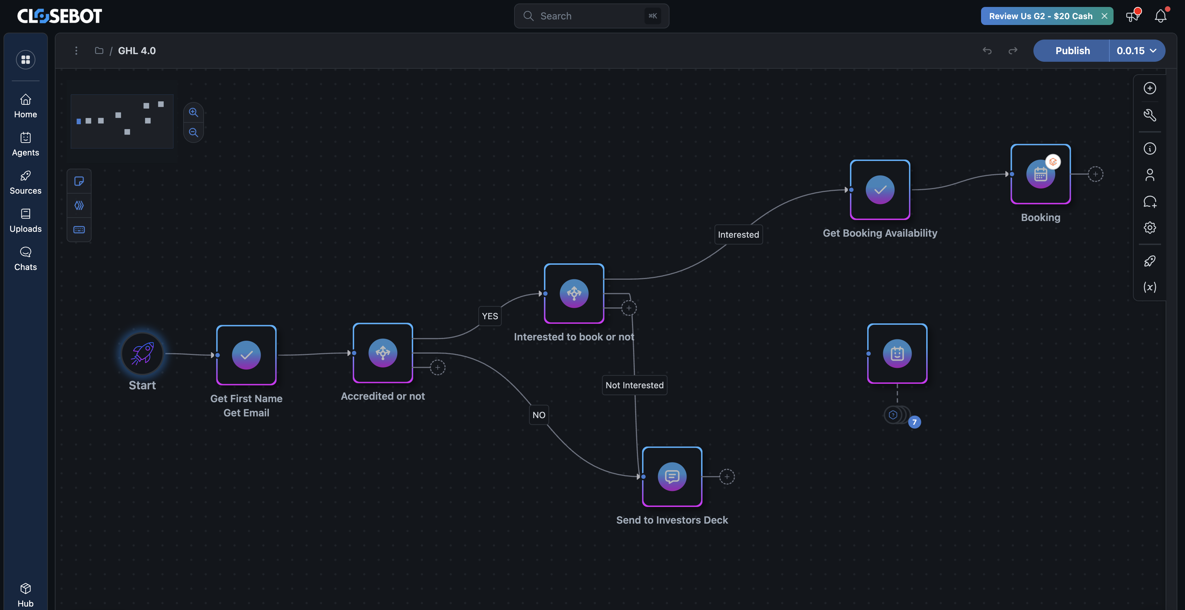Open the apps grid icon in sidebar
Viewport: 1185px width, 610px height.
coord(26,60)
